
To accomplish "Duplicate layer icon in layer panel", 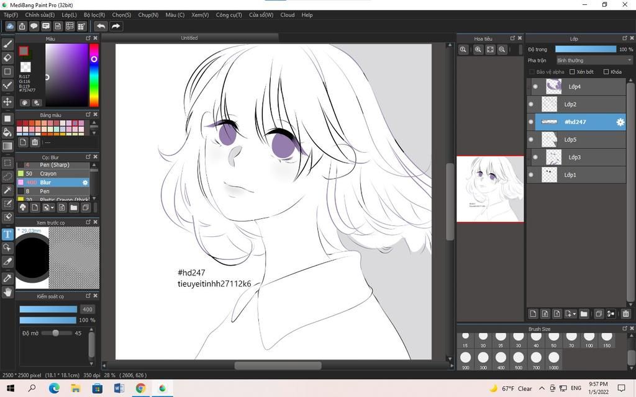I will pyautogui.click(x=599, y=313).
